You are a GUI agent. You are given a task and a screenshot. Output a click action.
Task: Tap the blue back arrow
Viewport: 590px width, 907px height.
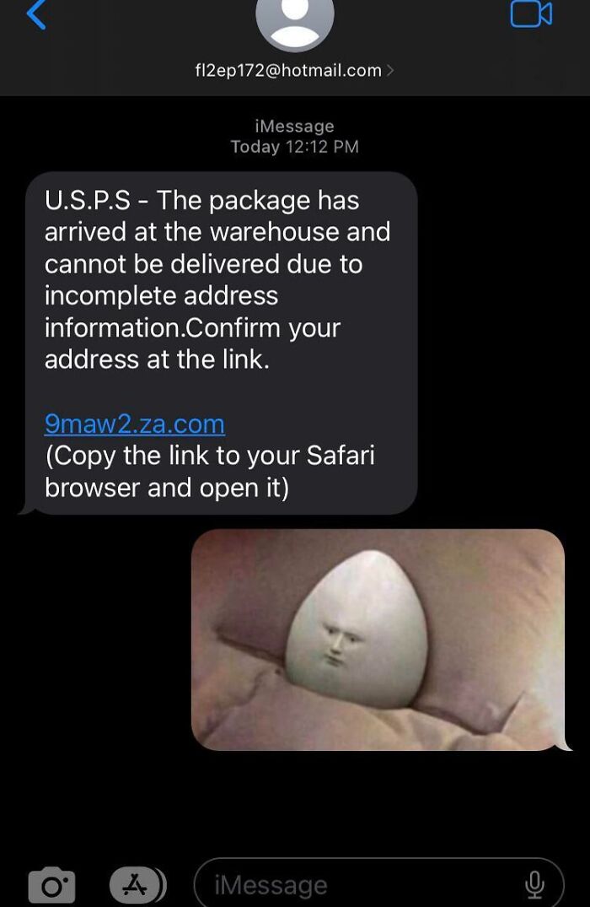36,13
